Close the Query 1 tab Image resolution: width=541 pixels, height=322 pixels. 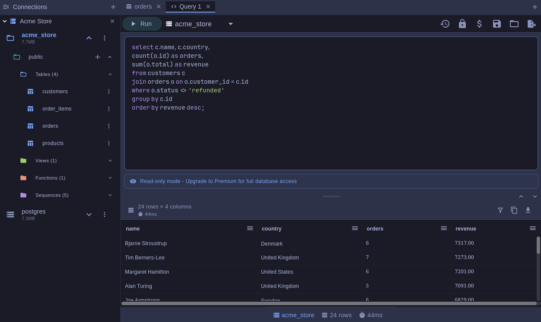(x=208, y=6)
